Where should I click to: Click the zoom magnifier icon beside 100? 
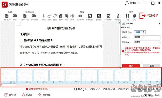click(75, 89)
